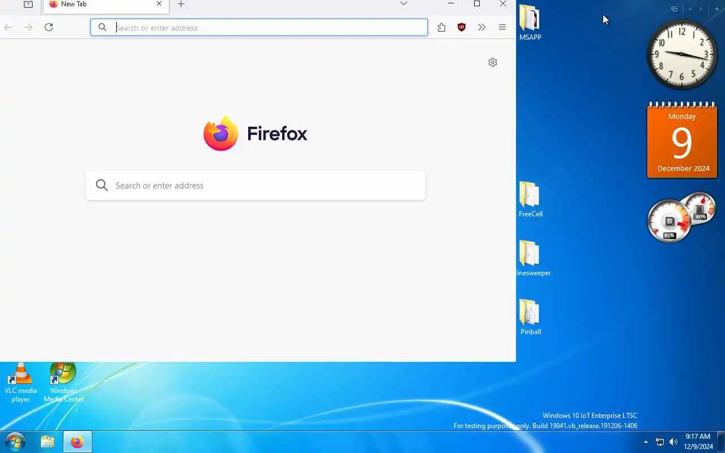
Task: Open the uBlock Origin shield icon
Action: tap(462, 27)
